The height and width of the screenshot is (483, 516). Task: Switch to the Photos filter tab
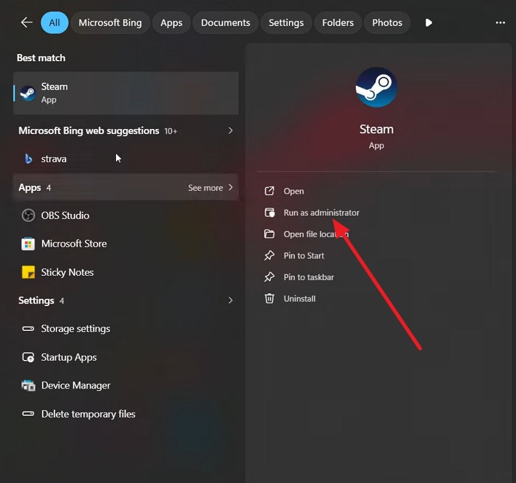387,22
